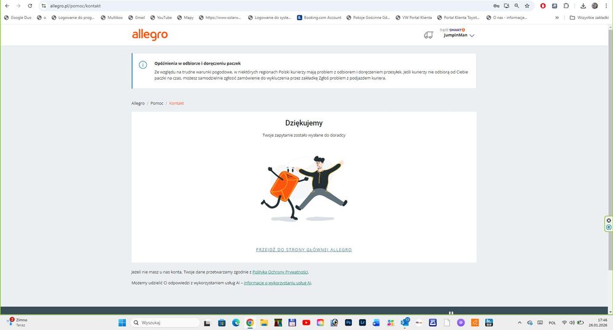This screenshot has width=613, height=330.
Task: Click the taskbar Wyszukaj search box
Action: [165, 323]
